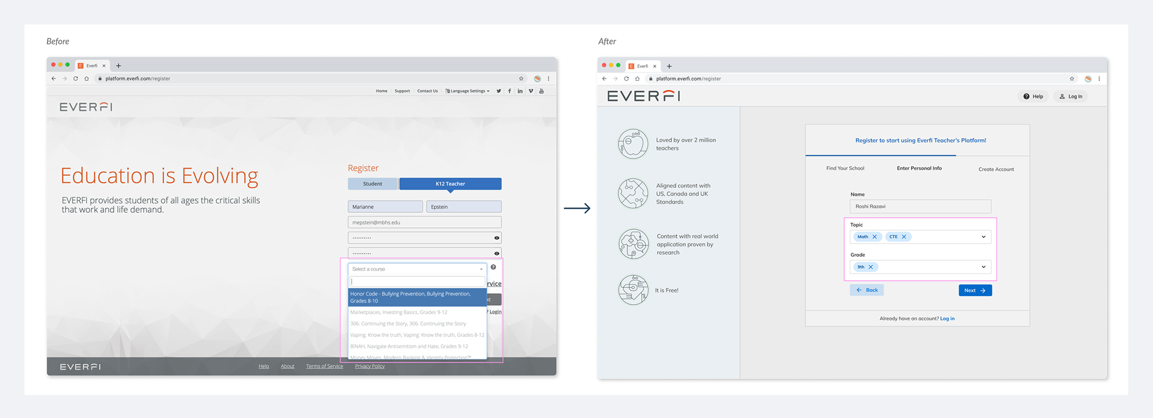Screen dimensions: 1153x418
Task: Click the home icon in Before browser toolbar
Action: (x=86, y=79)
